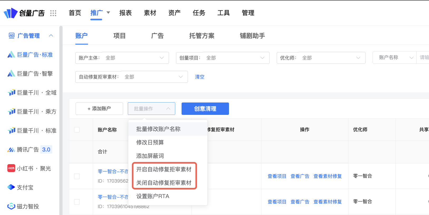Viewport: 429px width, 215px height.
Task: Open the 自动修复拒审素材 filter dropdown
Action: point(131,77)
